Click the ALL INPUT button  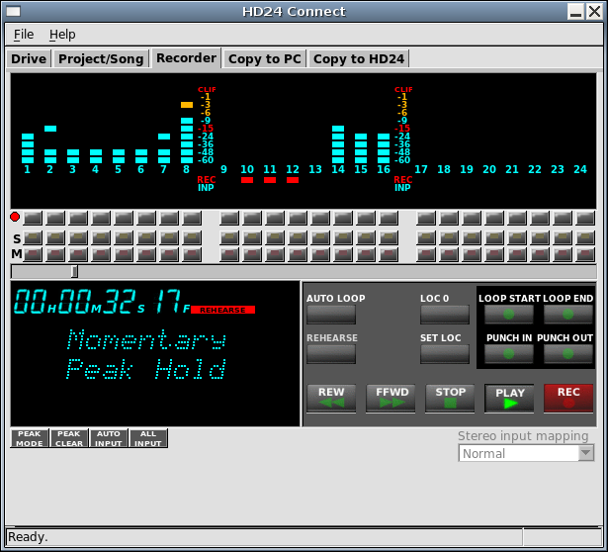(x=148, y=438)
